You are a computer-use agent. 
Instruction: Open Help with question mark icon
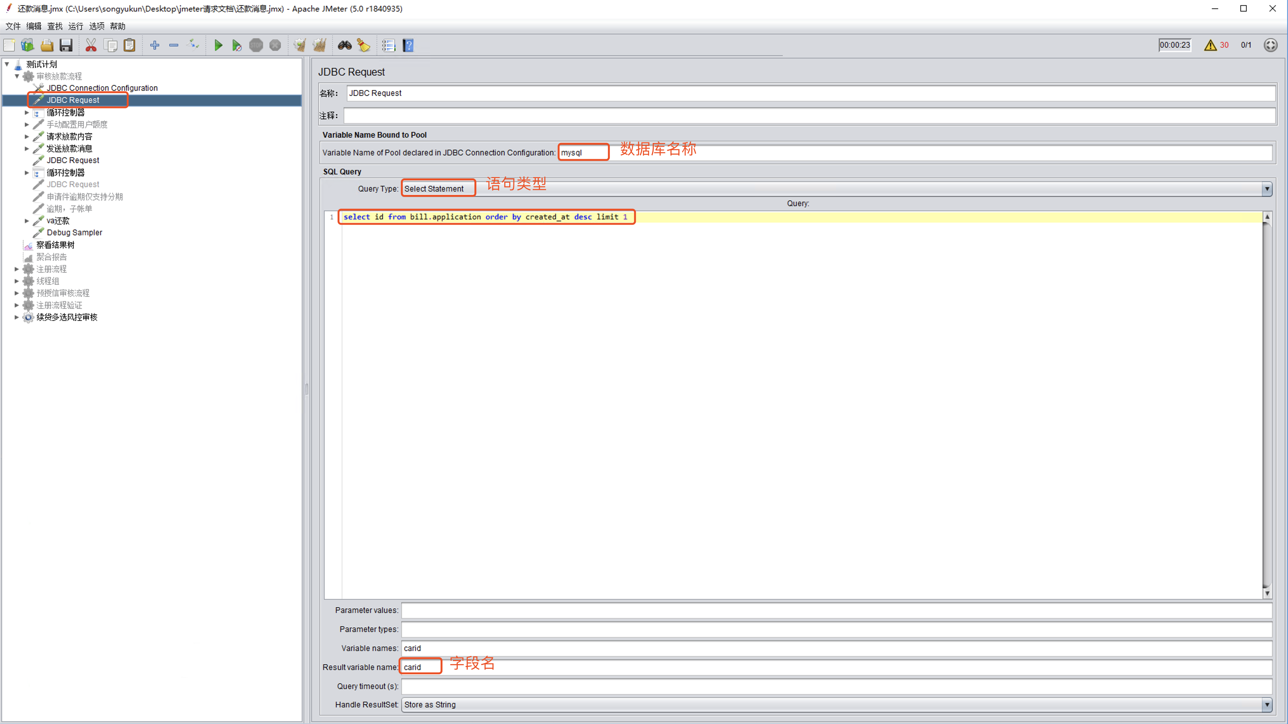point(408,46)
